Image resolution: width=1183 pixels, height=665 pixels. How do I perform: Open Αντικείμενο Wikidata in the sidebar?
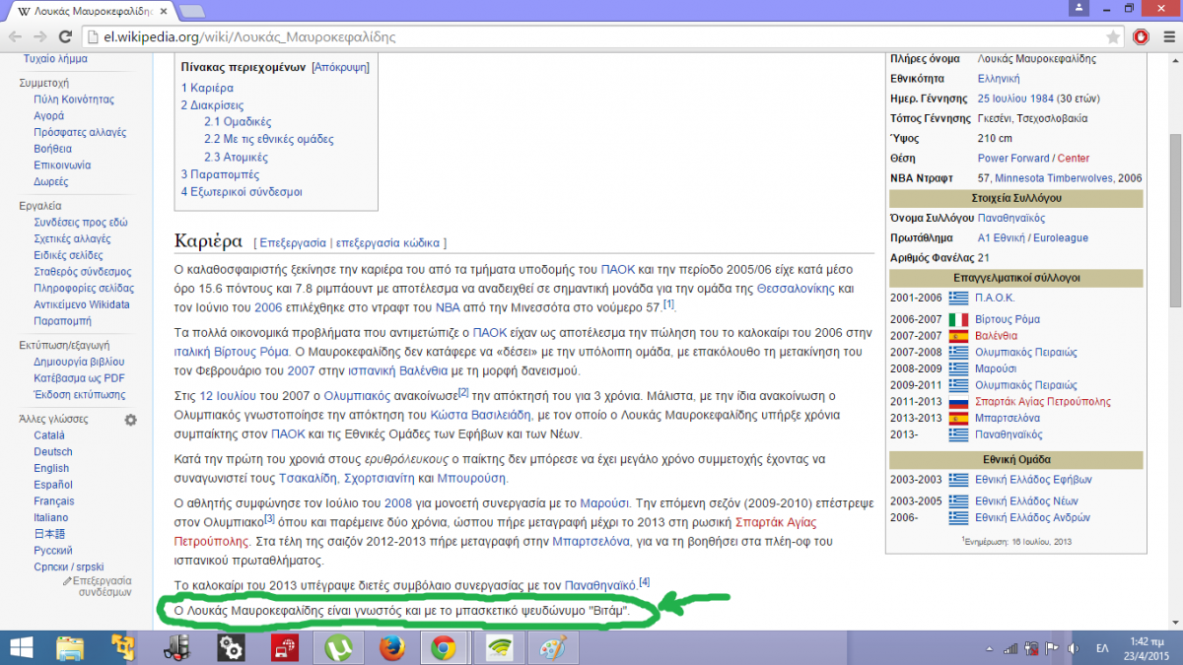(81, 304)
